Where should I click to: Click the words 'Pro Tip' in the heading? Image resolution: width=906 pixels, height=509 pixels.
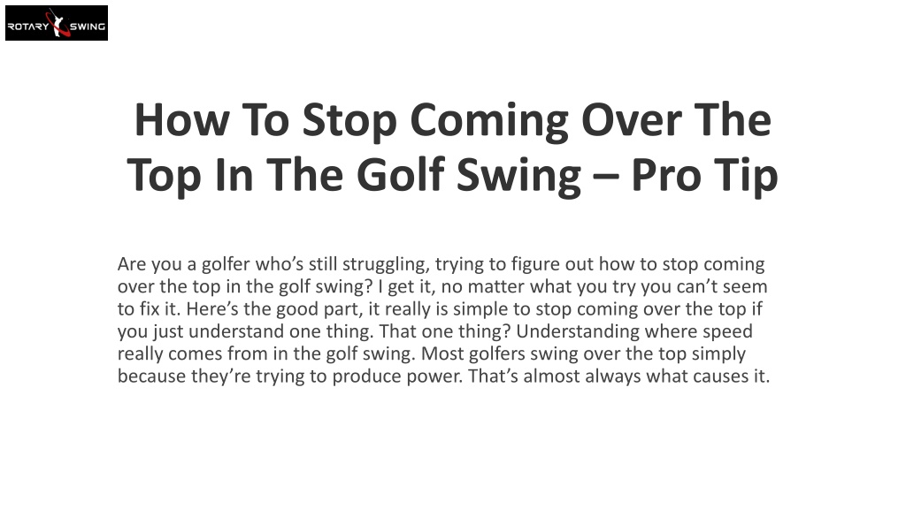click(704, 176)
